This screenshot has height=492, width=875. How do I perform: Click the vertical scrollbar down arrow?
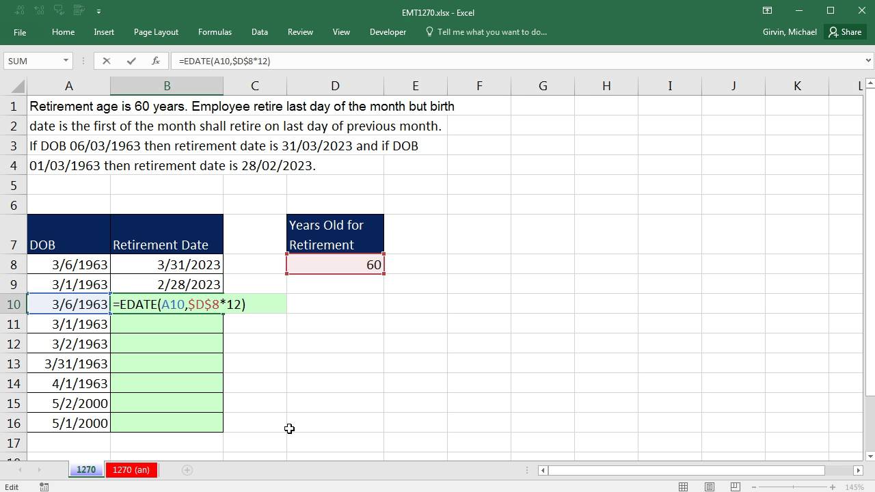(870, 456)
